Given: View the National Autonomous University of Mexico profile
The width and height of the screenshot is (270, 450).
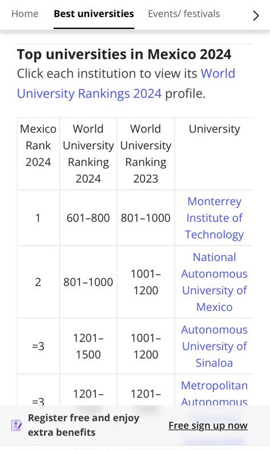Looking at the screenshot, I should (214, 282).
